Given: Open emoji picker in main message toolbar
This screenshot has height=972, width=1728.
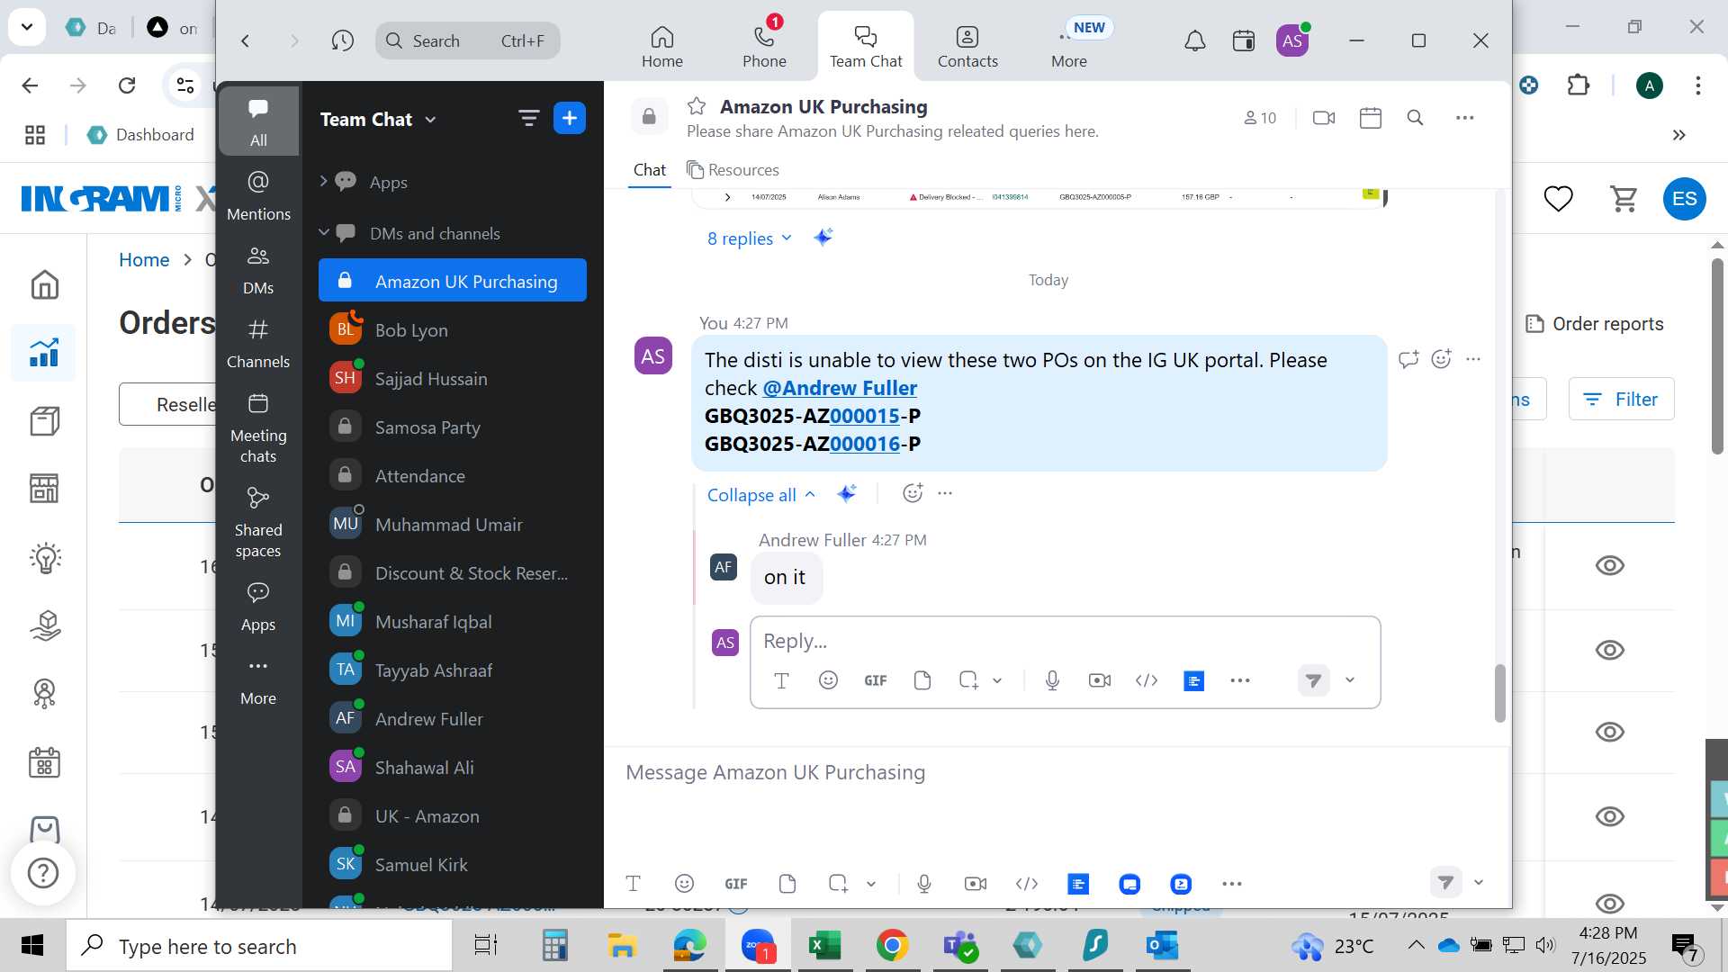Looking at the screenshot, I should [684, 884].
